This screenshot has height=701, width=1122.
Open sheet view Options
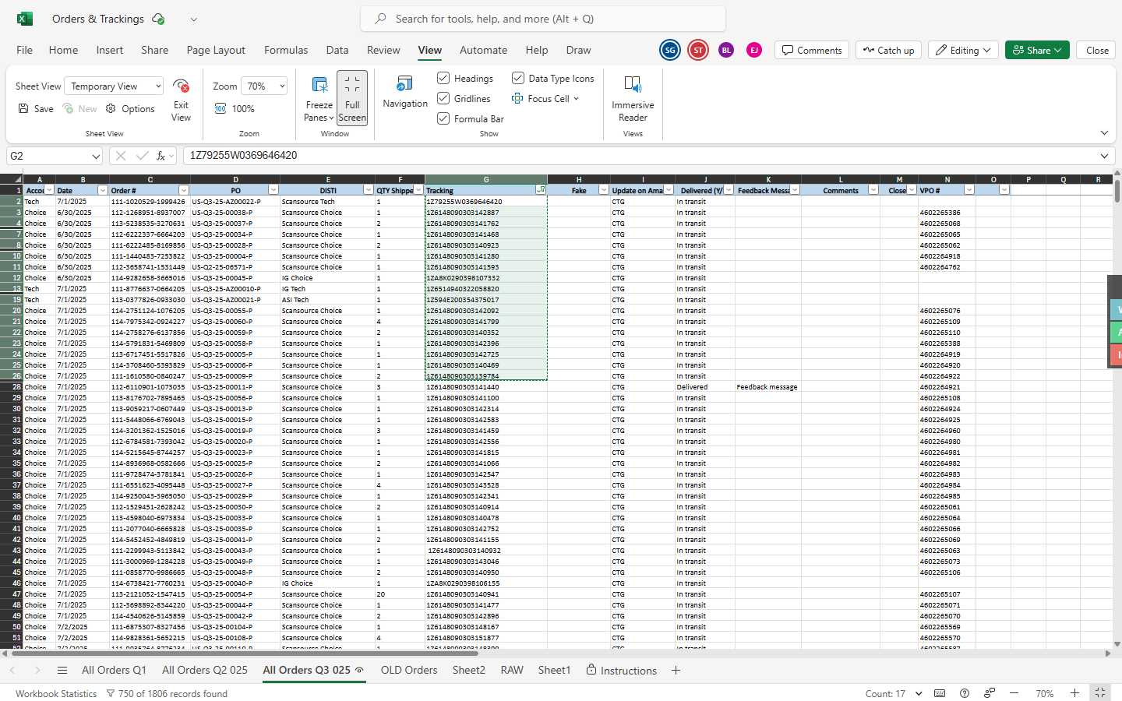click(x=130, y=109)
